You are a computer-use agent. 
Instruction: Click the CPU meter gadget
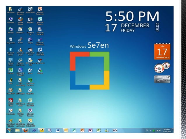[162, 67]
